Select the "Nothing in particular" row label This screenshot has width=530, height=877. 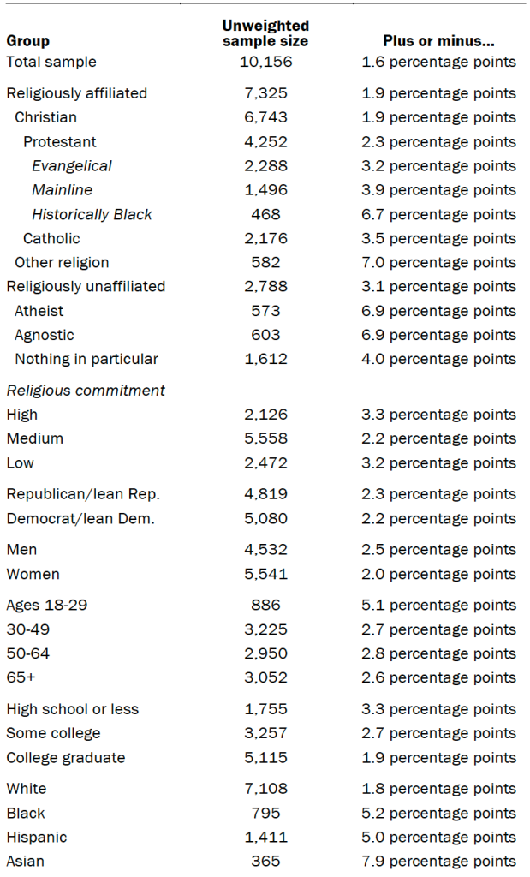86,359
